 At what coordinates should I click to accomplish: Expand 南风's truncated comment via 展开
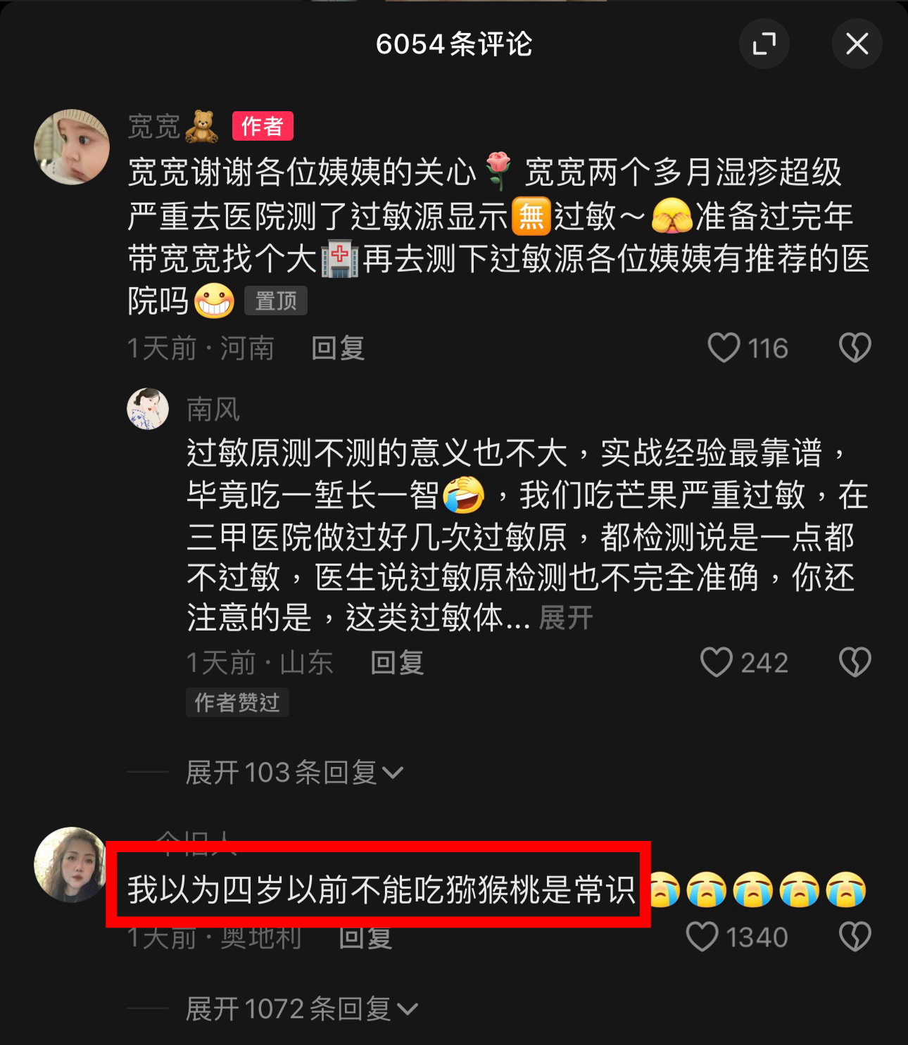566,618
